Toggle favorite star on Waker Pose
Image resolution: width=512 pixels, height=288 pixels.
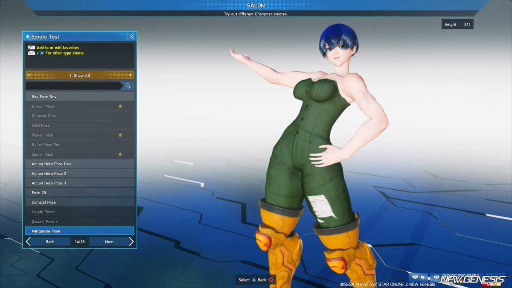pyautogui.click(x=120, y=135)
